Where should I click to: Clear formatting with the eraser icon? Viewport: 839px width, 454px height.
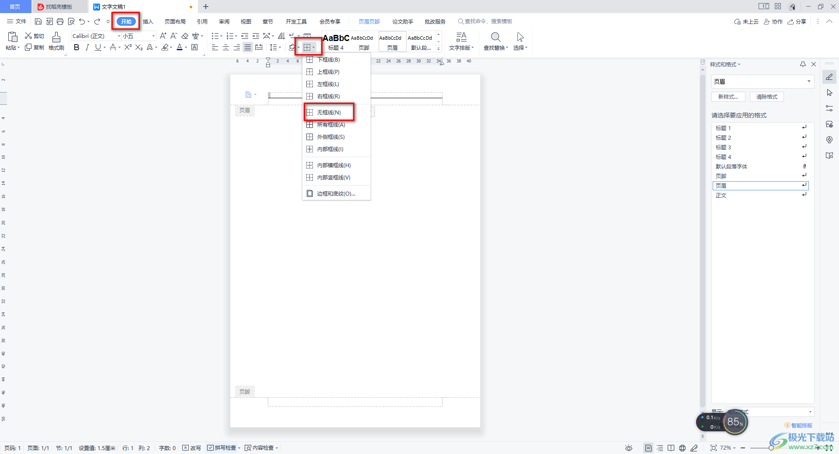pyautogui.click(x=185, y=36)
